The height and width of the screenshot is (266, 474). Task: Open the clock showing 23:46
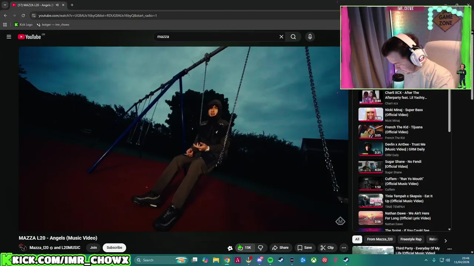click(462, 260)
